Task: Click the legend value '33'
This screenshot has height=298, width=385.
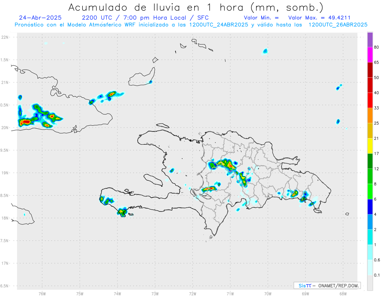Action: [377, 108]
